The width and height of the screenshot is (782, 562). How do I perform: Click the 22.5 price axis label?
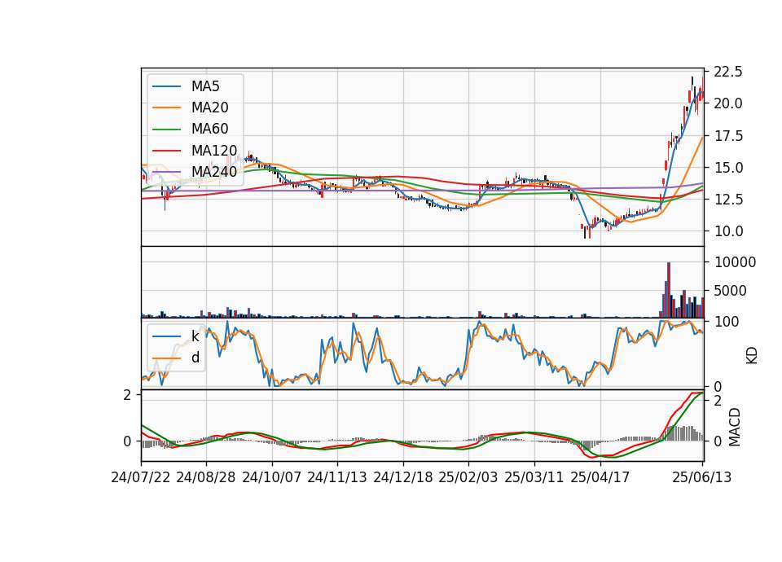point(728,72)
